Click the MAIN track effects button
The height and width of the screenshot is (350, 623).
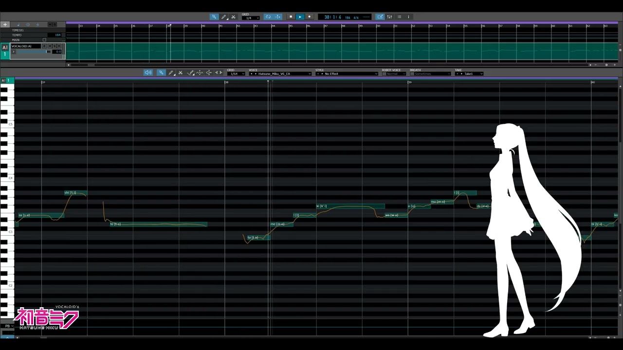point(44,40)
